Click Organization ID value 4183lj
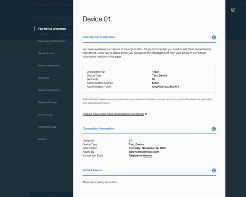This screenshot has width=246, height=197. (155, 72)
